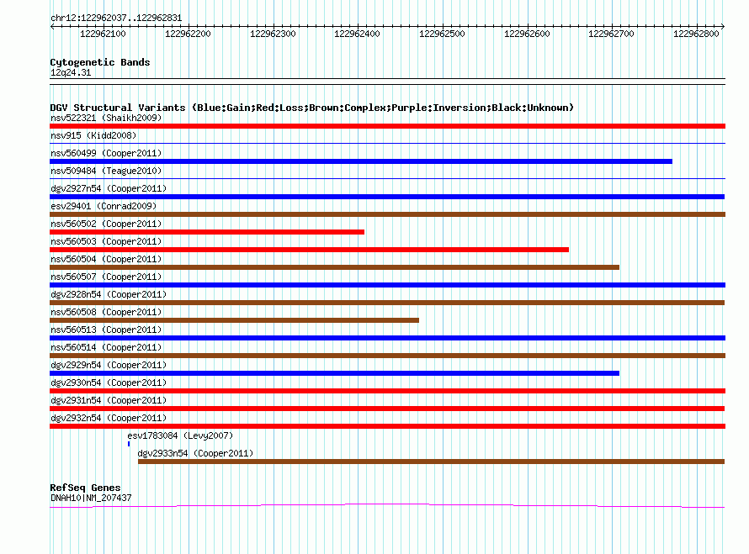Viewport: 749px width, 554px height.
Task: Click ruler position 122962200
Action: tap(188, 34)
